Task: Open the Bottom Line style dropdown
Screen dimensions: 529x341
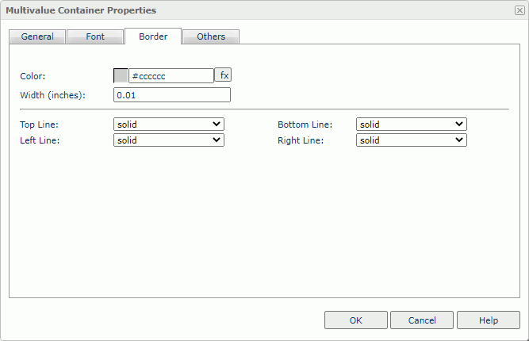Action: 412,125
